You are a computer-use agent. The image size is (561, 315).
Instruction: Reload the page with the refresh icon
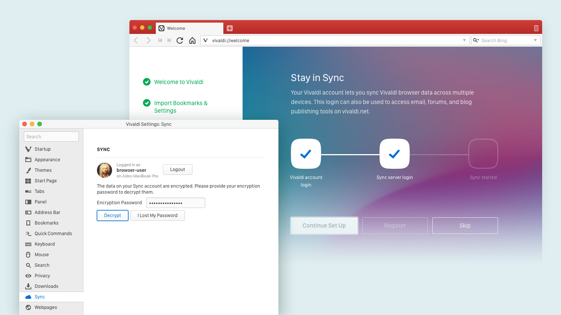tap(180, 40)
